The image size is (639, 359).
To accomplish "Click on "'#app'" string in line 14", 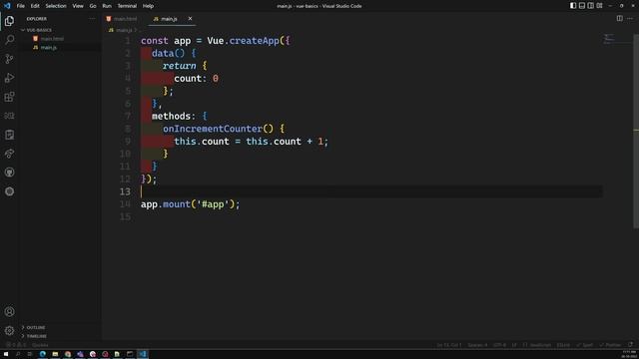I will [213, 203].
